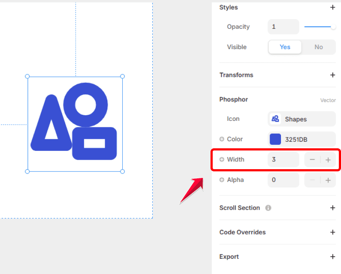Click the Export section header
This screenshot has height=274, width=341.
click(x=229, y=257)
